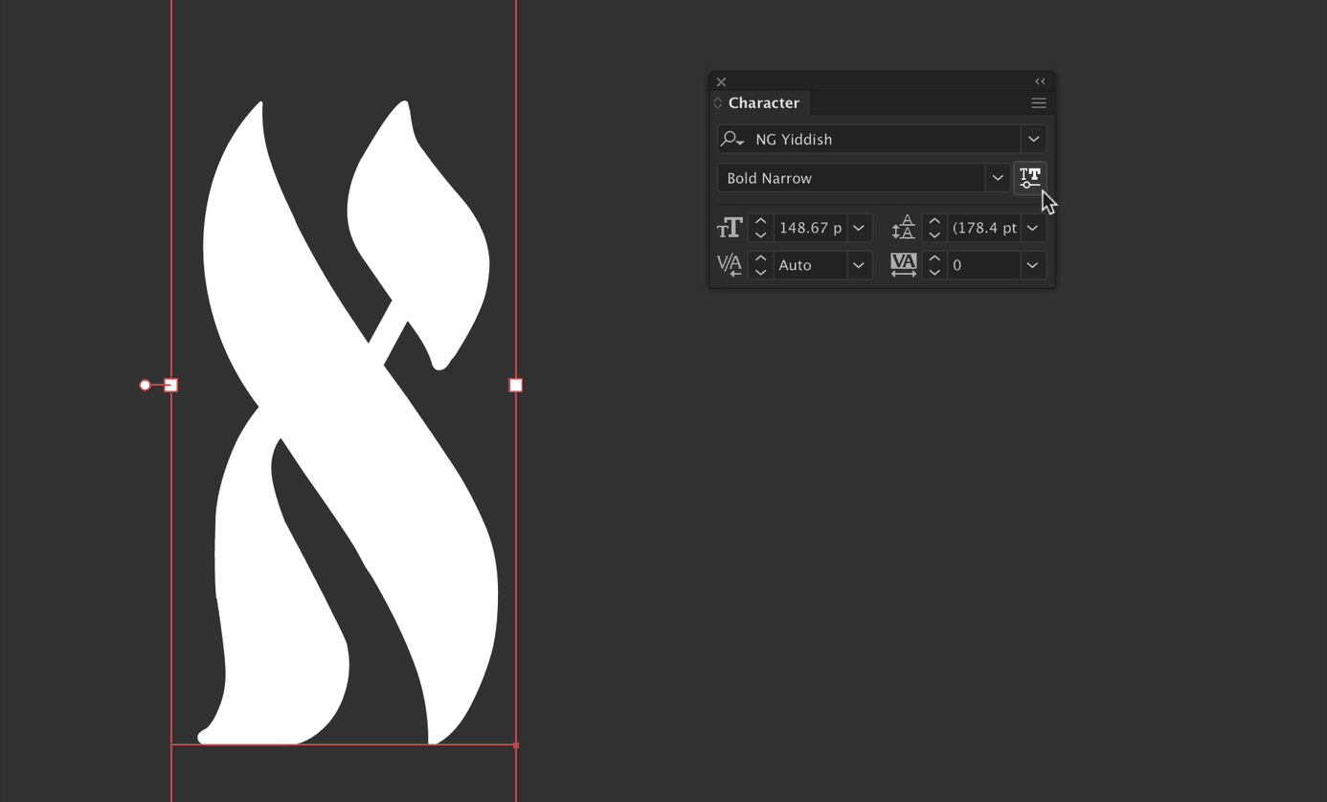Increase font size with up arrow

coord(760,221)
